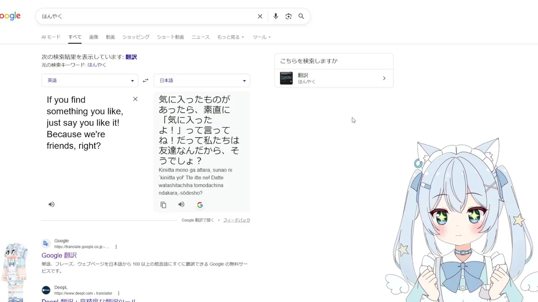Click the Japanese translated text output

pyautogui.click(x=200, y=130)
